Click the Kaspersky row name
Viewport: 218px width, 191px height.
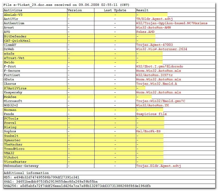point(13,92)
